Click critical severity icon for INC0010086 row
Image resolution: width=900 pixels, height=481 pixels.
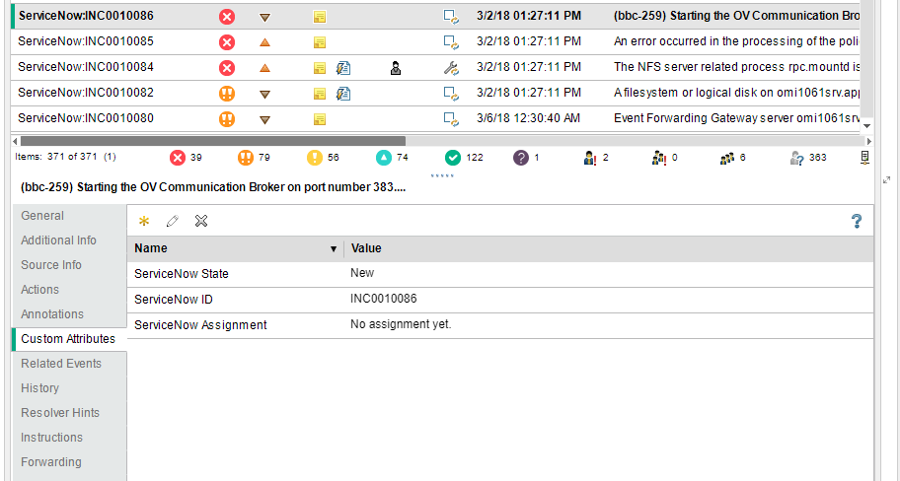[x=227, y=17]
